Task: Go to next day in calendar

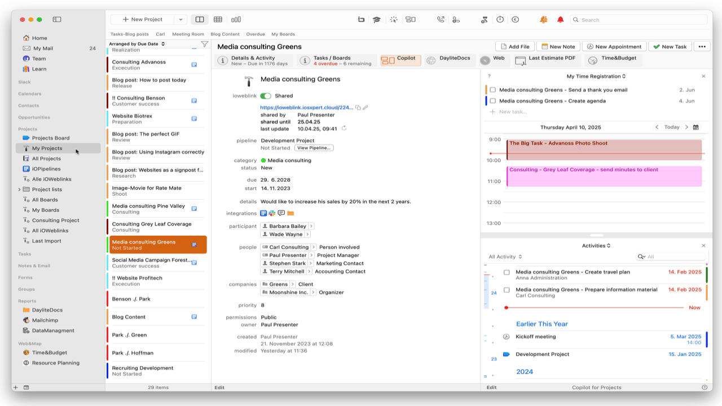Action: click(x=686, y=127)
